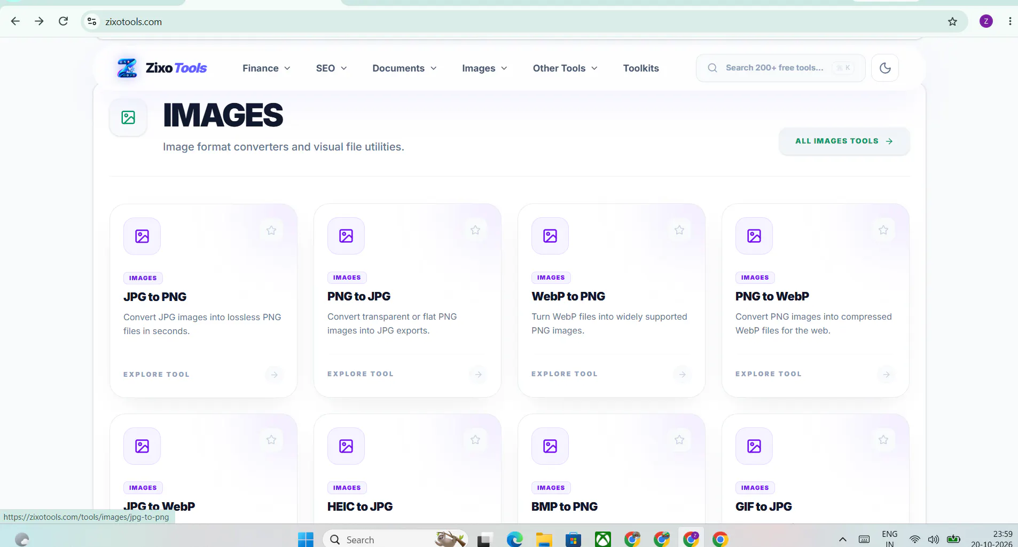Click the PNG to JPG card image icon
Screen dimensions: 1018x547
(346, 235)
